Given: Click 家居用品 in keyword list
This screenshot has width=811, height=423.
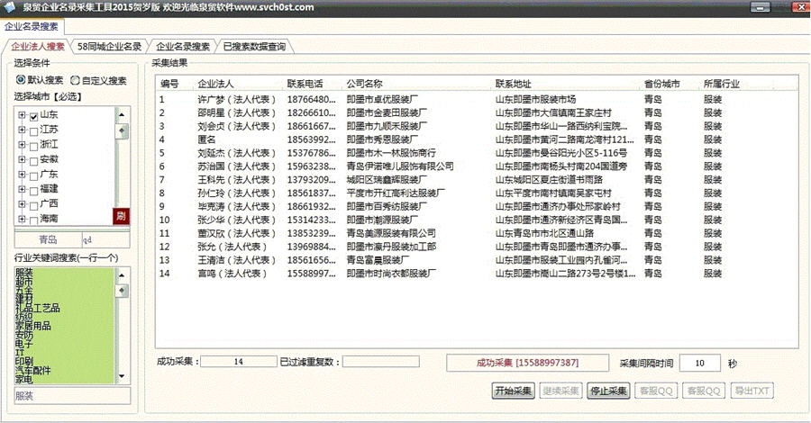Looking at the screenshot, I should point(33,326).
